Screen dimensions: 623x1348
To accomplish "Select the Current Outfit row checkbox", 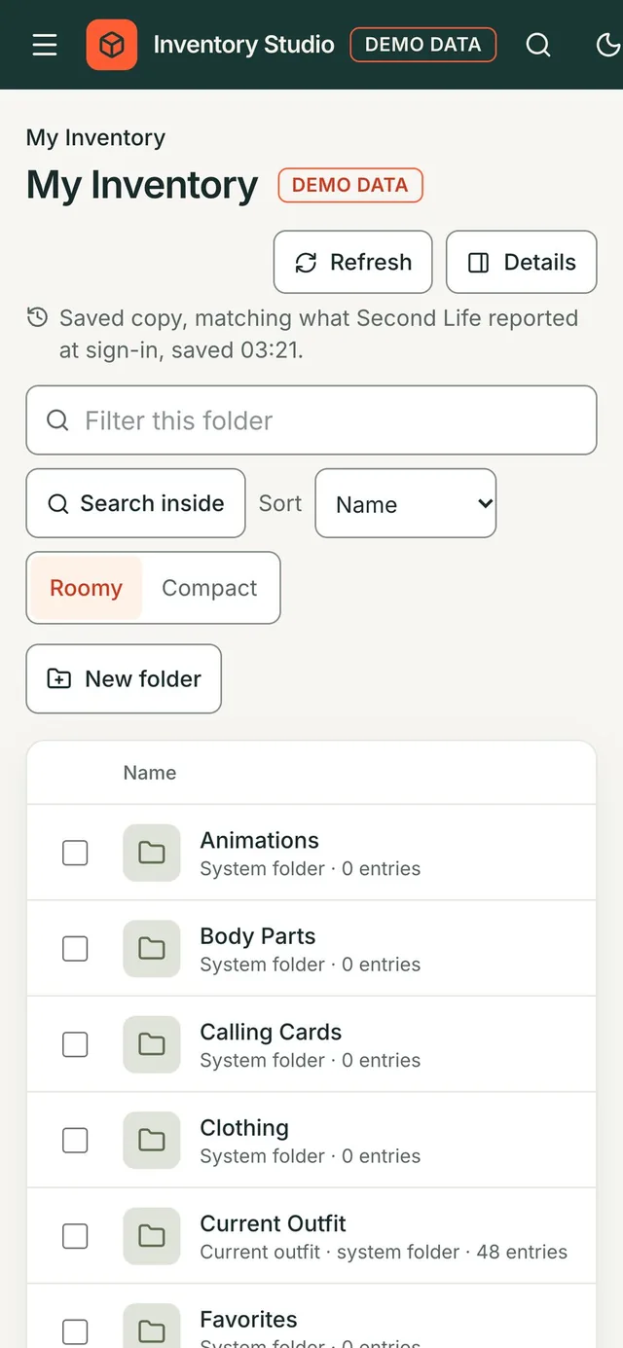I will 75,1236.
